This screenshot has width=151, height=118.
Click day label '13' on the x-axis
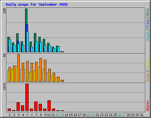[62, 115]
